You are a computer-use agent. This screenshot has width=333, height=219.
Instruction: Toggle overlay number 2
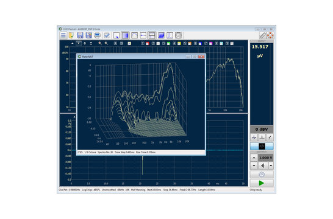click(153, 43)
